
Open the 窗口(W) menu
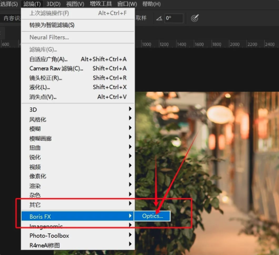(x=127, y=4)
